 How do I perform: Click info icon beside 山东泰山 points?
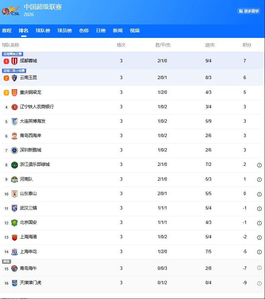259,194
